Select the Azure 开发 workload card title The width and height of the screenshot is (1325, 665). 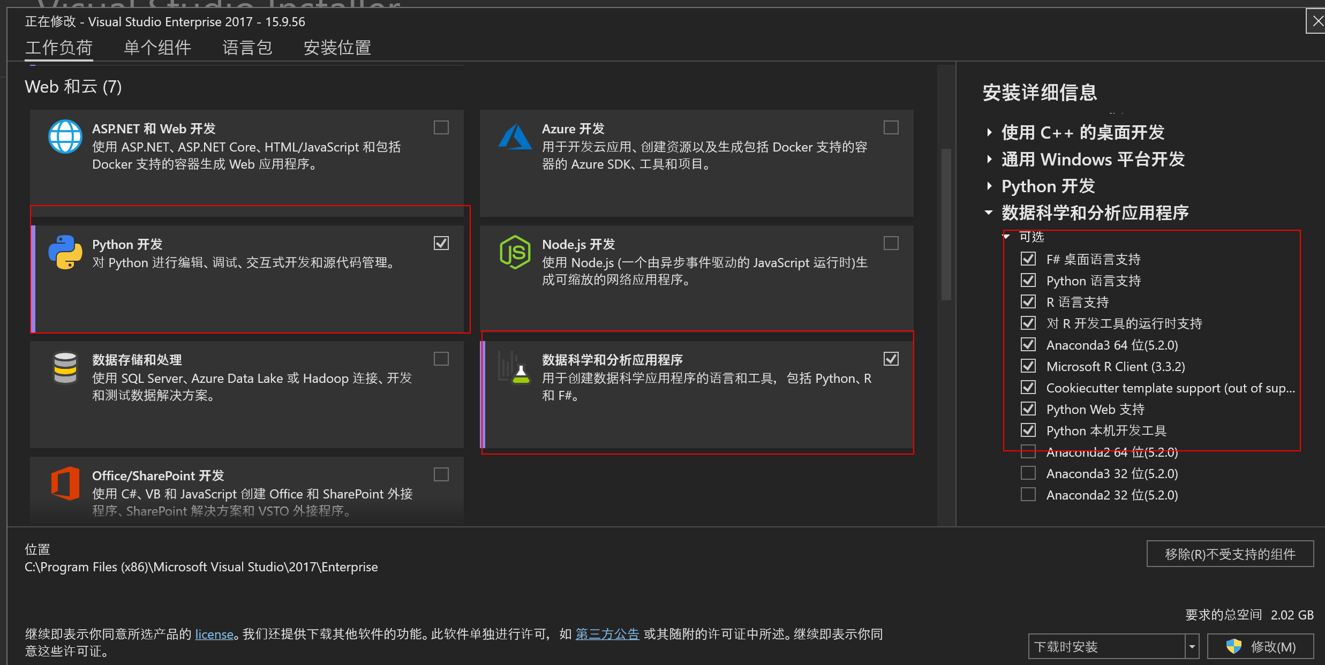click(573, 129)
